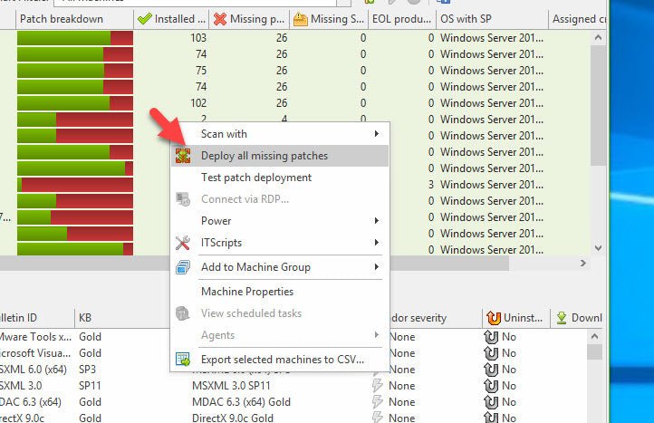Screen dimensions: 654x423
Task: Click patch breakdown bar of row with 102 installed
Action: [75, 103]
